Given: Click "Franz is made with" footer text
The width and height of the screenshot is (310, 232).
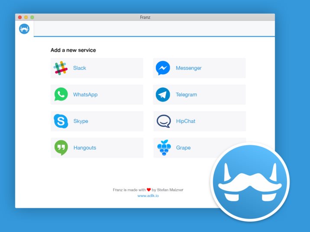Looking at the screenshot, I should [129, 190].
